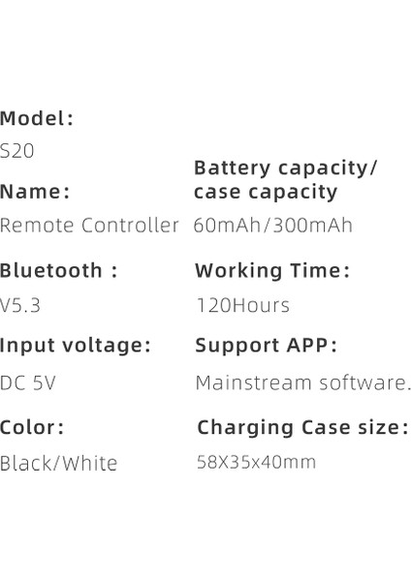411x581 pixels.
Task: Click the Support APP: heading
Action: 266,346
